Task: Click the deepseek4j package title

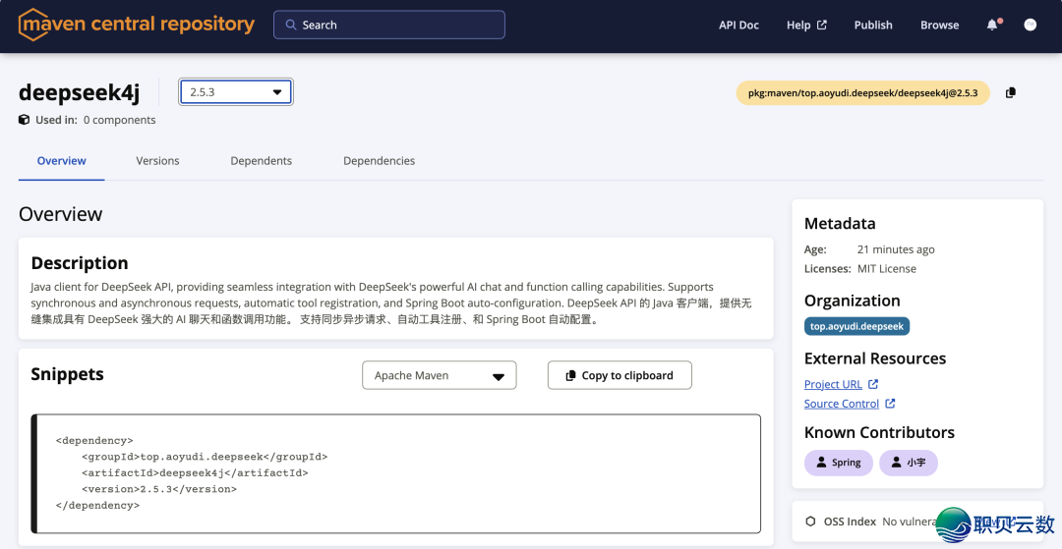Action: click(x=80, y=92)
